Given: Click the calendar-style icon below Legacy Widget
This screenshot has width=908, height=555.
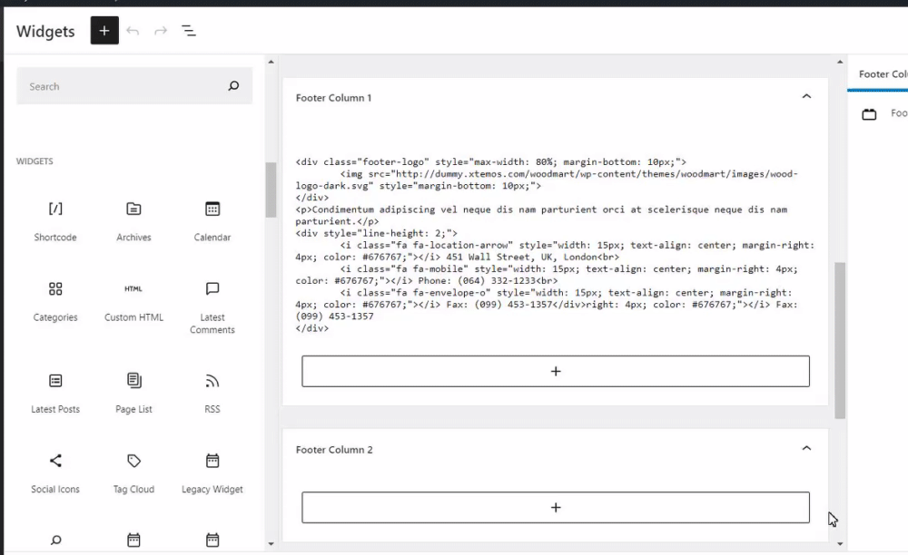Looking at the screenshot, I should point(212,540).
